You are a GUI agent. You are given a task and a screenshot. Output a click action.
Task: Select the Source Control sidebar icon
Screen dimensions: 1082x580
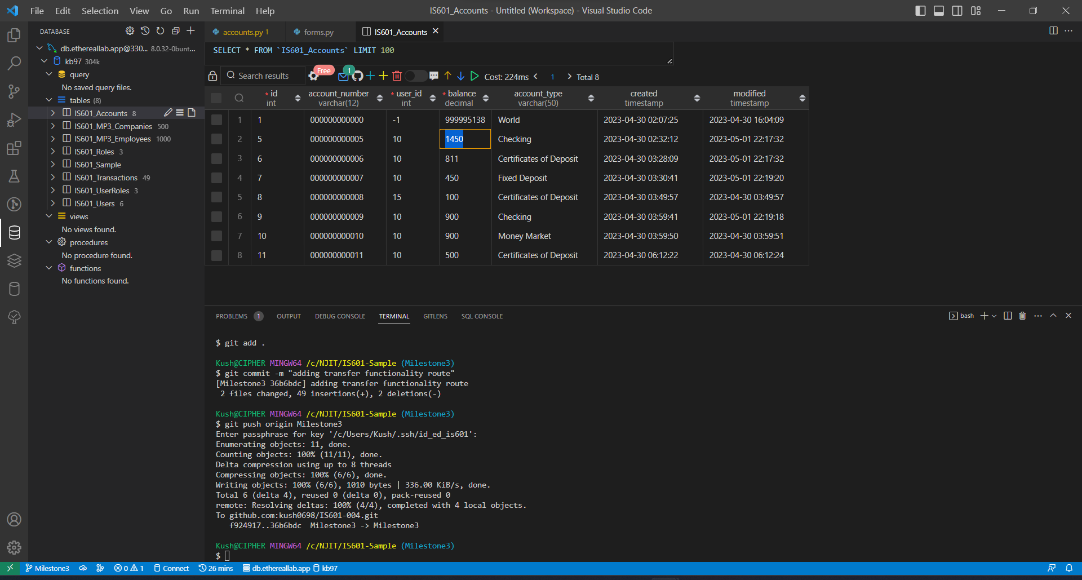15,91
